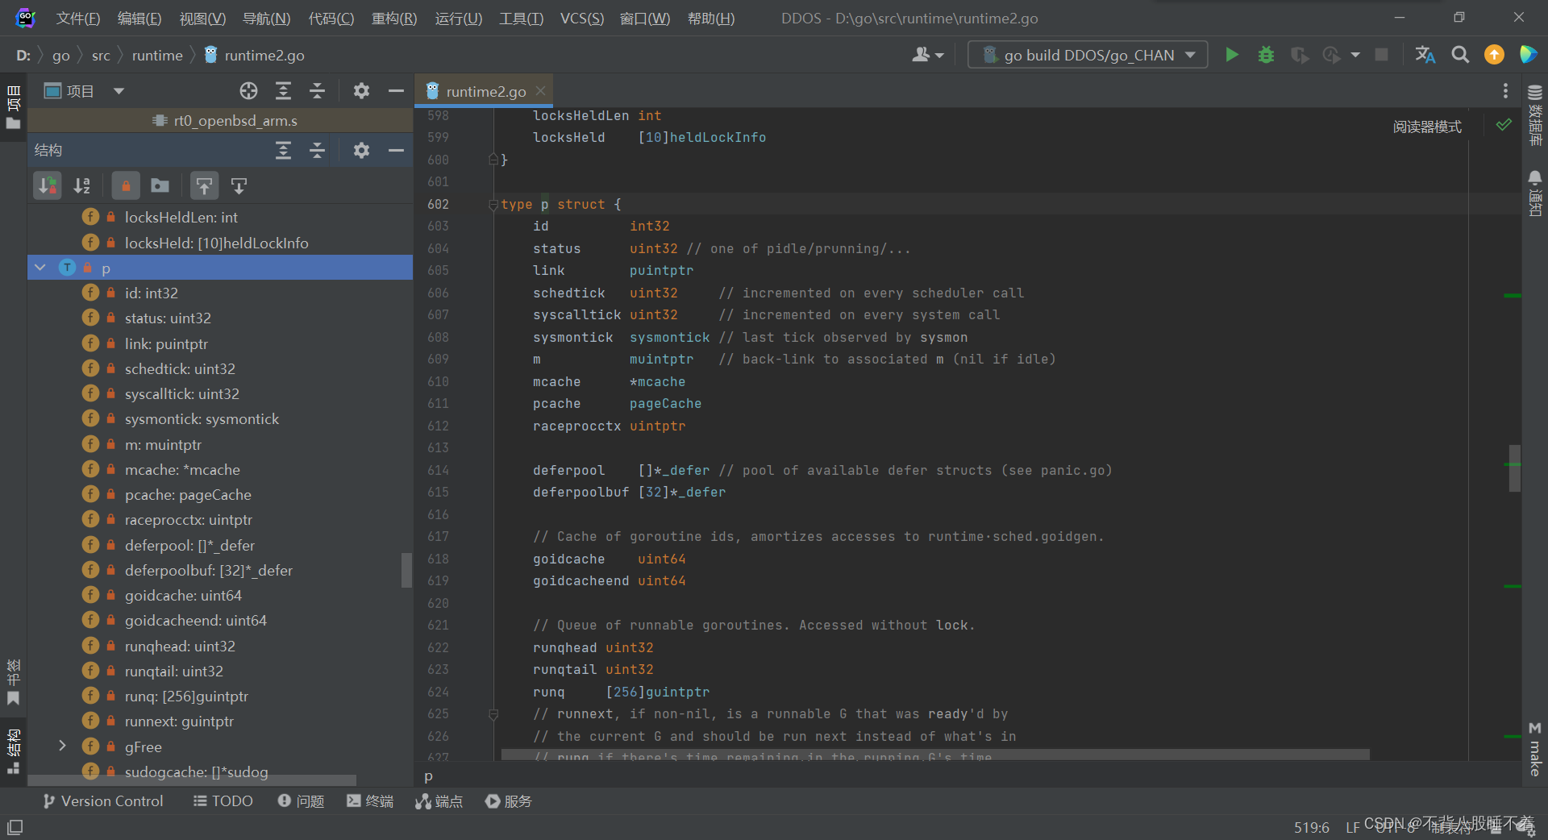Screen dimensions: 1548x840
Task: Click the editor vertical scrollbar thumb
Action: [x=1515, y=468]
